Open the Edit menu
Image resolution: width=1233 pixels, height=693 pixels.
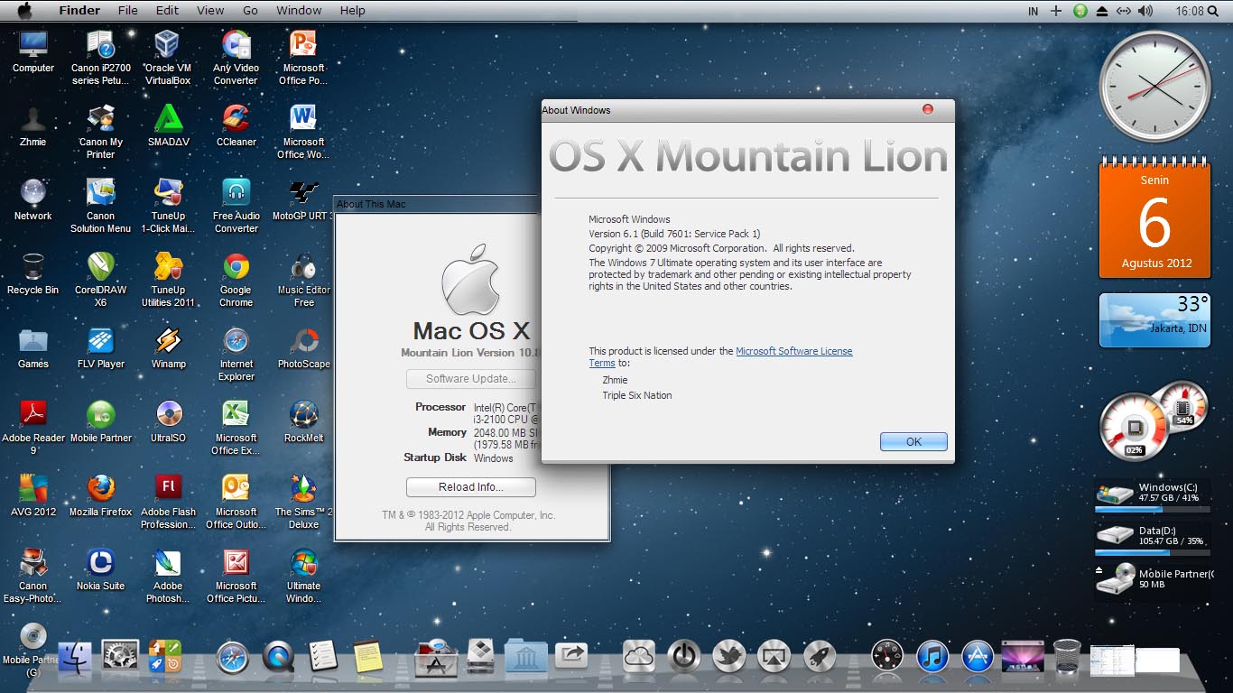167,11
